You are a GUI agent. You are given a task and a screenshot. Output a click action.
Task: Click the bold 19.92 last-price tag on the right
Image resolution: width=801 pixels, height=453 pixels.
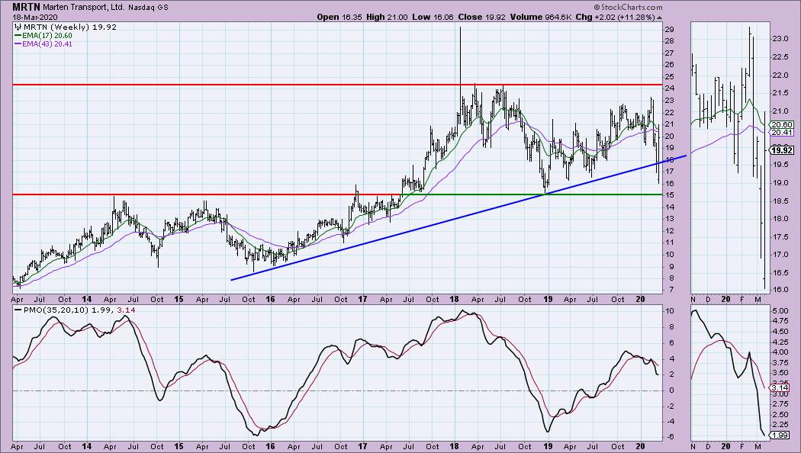click(x=782, y=150)
